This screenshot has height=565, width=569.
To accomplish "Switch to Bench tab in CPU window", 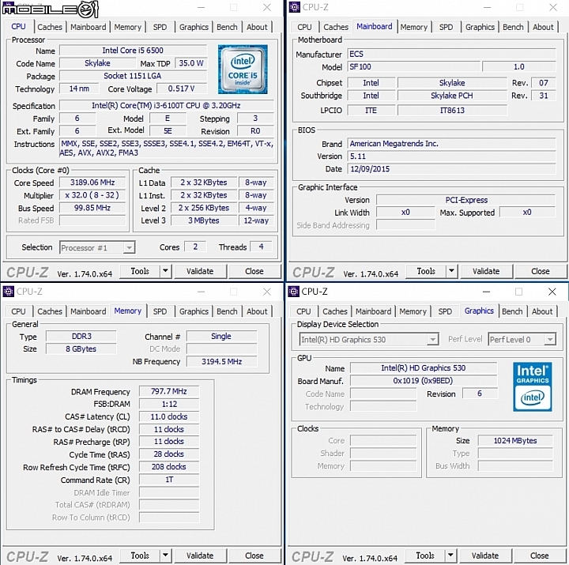I will pos(227,27).
